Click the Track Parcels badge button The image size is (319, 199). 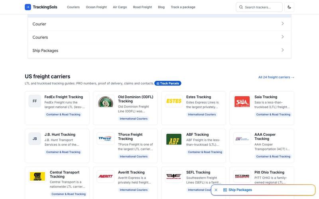(167, 83)
